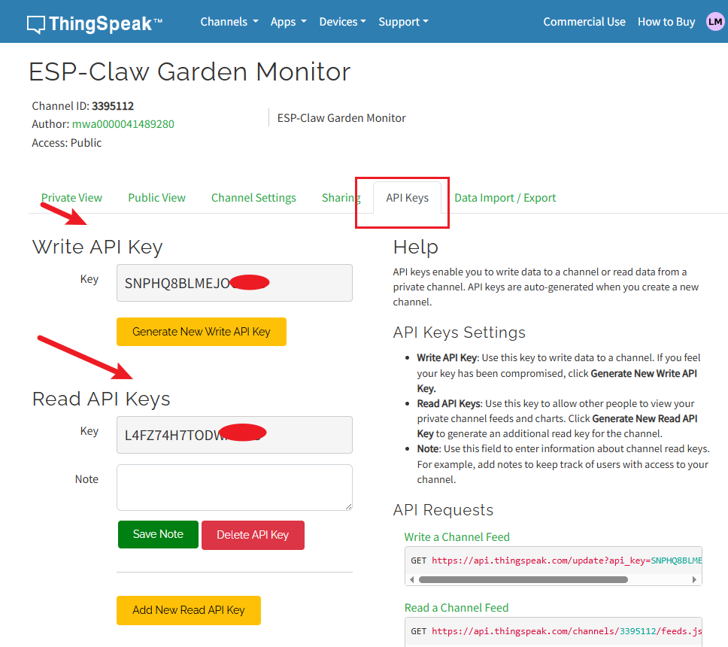Click Generate New Write API Key button
This screenshot has height=647, width=728.
(x=202, y=332)
